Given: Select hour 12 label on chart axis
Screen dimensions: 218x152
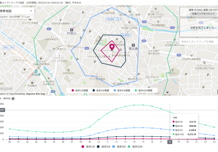Looking at the screenshot, I should pos(116,142).
